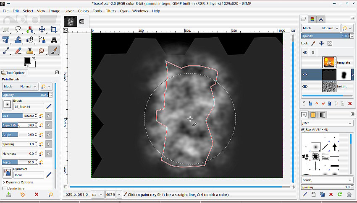
Task: Open the Filters menu
Action: [x=111, y=11]
